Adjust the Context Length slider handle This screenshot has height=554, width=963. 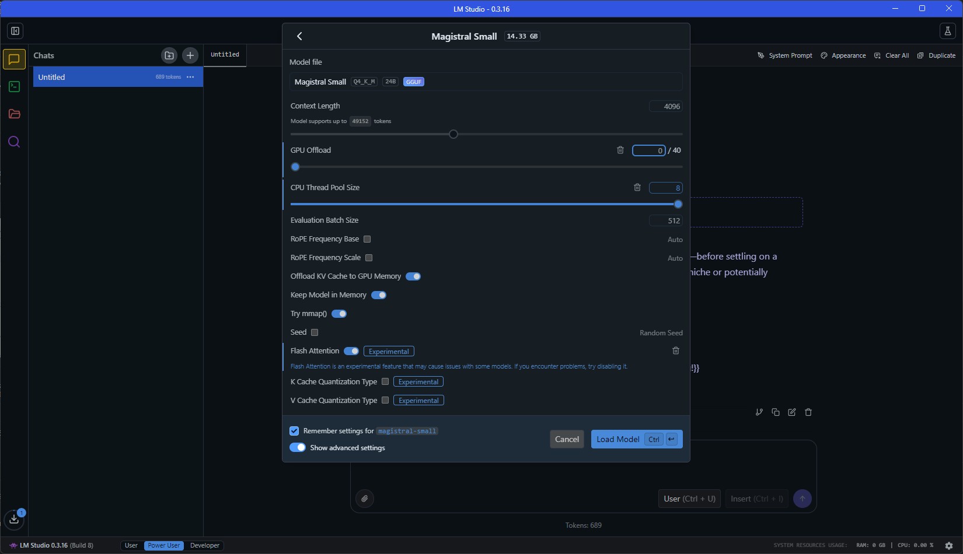pos(453,134)
